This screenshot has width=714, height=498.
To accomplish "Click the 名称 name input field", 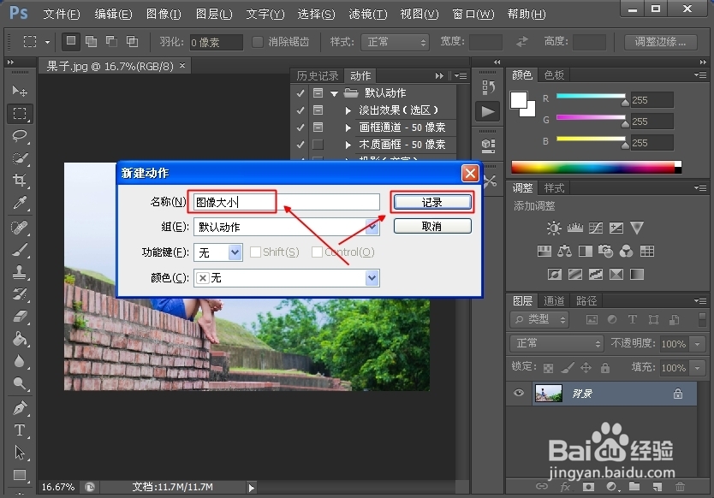I will click(x=287, y=202).
